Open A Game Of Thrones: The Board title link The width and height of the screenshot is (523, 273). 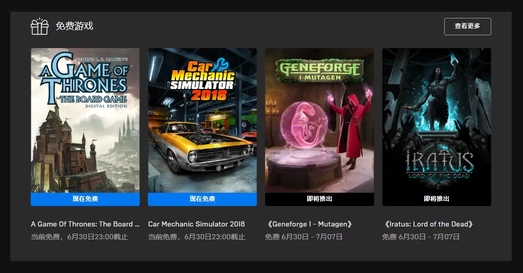click(x=85, y=224)
